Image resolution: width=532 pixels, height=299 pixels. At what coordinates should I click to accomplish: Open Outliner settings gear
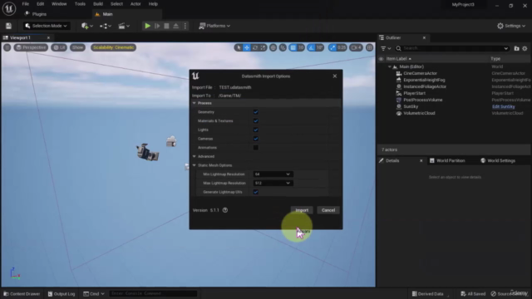point(525,48)
